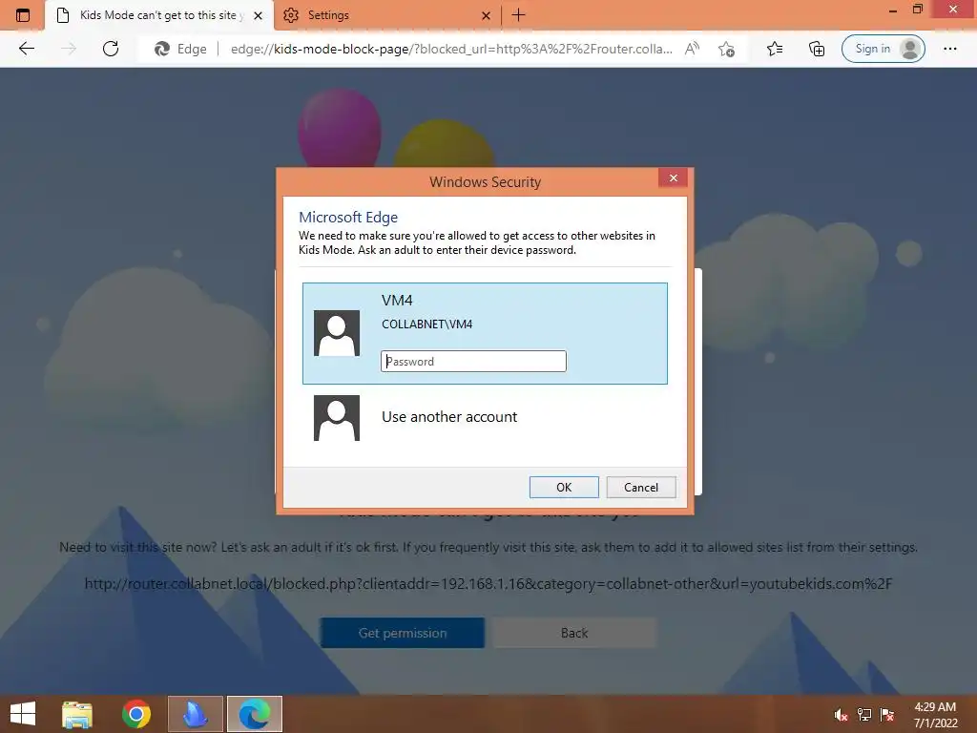Close the Settings tab
The image size is (977, 733).
pos(486,15)
